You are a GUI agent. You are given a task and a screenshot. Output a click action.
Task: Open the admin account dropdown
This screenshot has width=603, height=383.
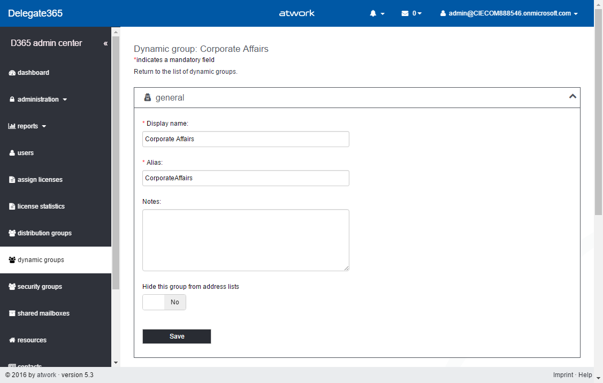509,13
